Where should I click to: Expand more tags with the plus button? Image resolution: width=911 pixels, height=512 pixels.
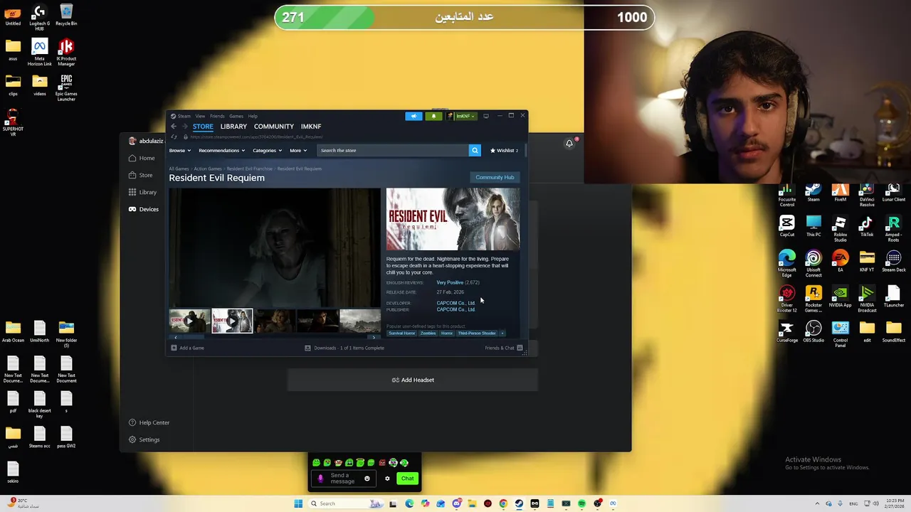pyautogui.click(x=502, y=333)
